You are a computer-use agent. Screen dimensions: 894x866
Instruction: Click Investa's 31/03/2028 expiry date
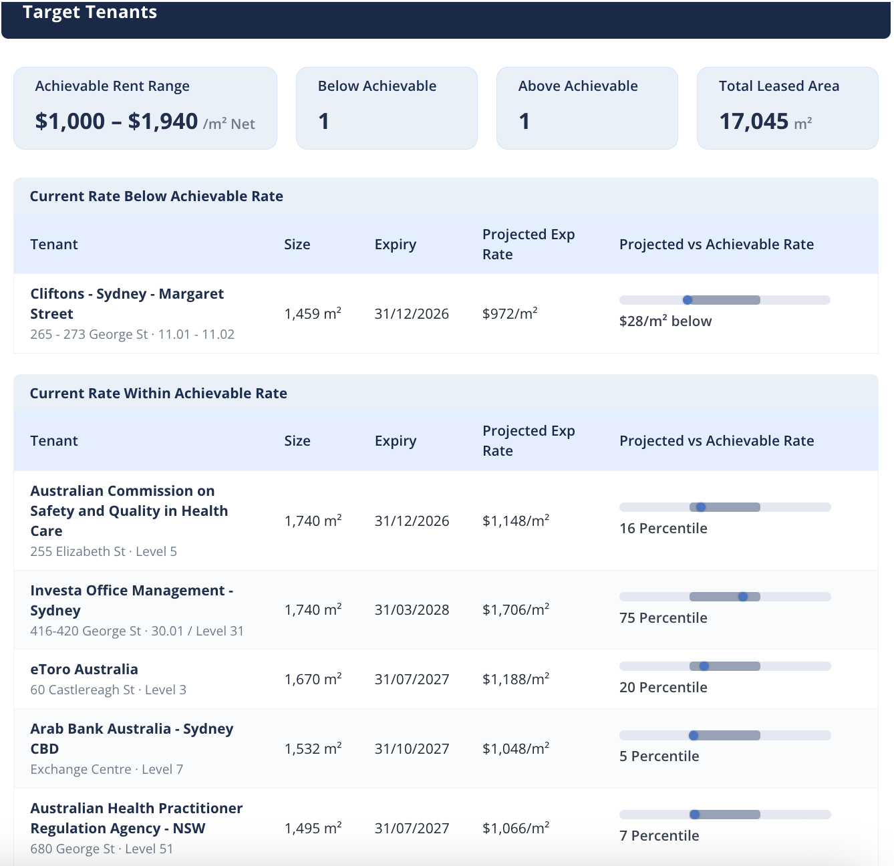412,610
